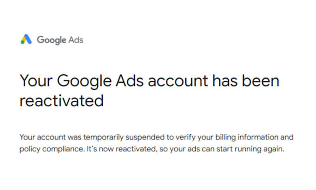Screen dimensions: 316x190
Task: Select the "Google" wordmark beside the logo
Action: (52, 40)
